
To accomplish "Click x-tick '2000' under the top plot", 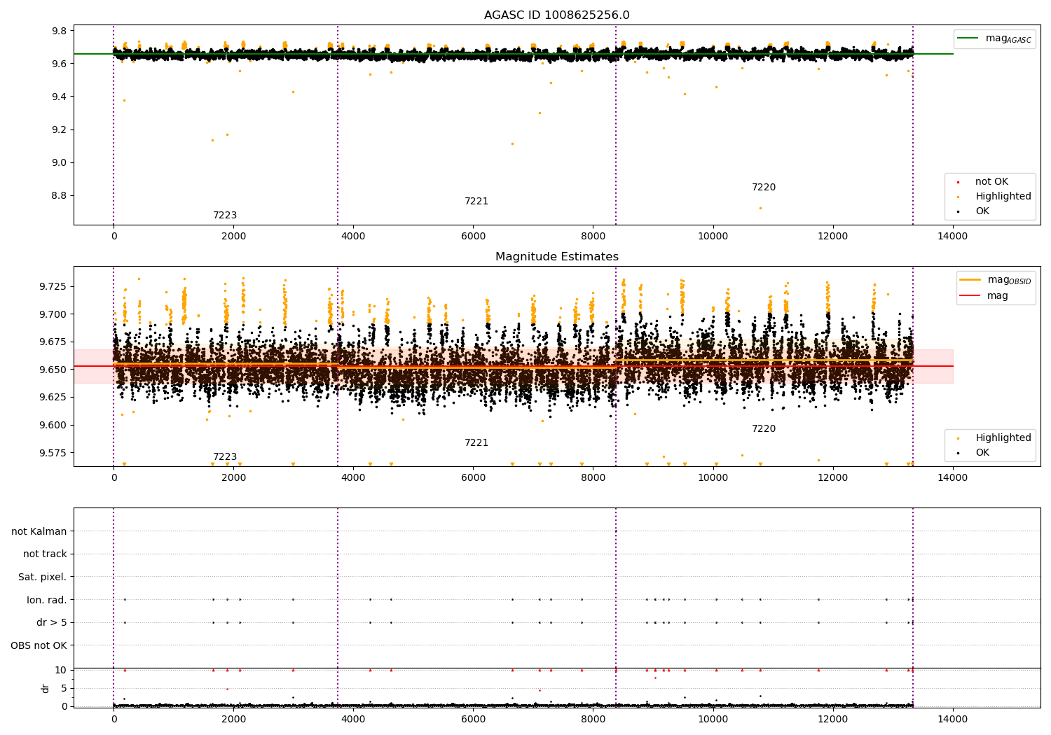I will pos(233,237).
